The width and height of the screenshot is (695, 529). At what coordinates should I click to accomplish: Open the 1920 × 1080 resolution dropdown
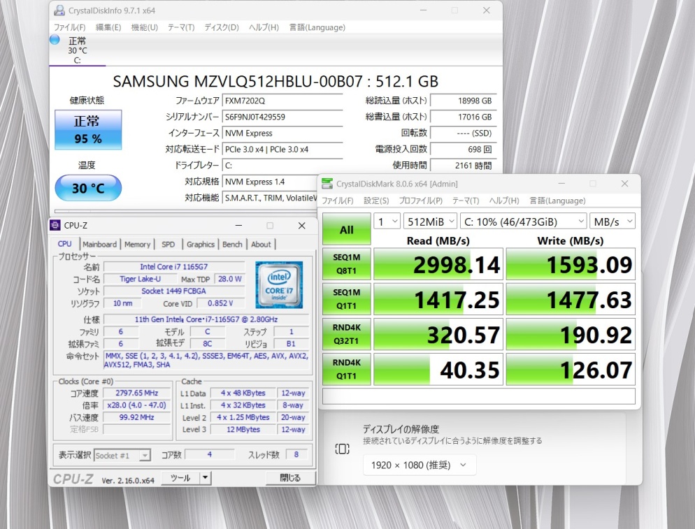[x=420, y=465]
